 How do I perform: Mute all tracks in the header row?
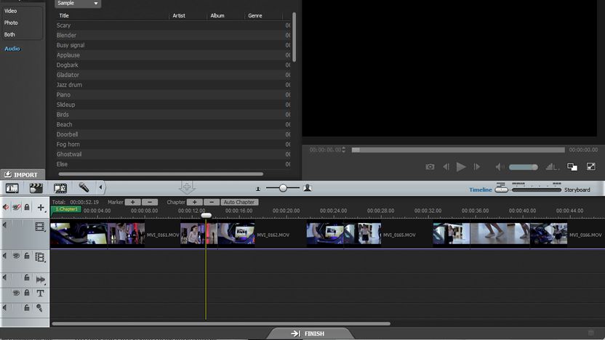tap(6, 207)
